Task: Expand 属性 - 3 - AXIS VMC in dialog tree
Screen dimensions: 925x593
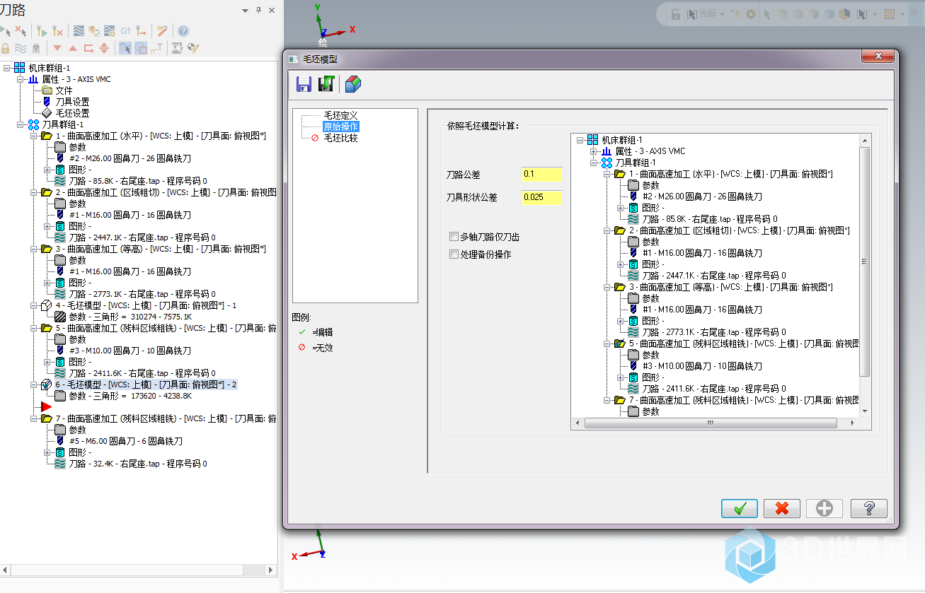Action: 594,151
